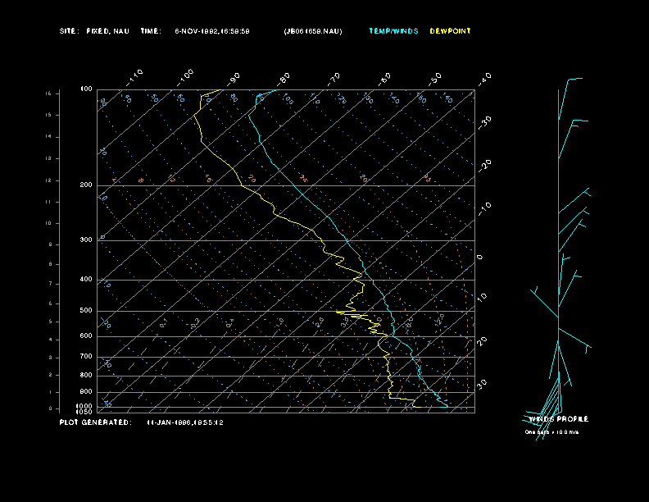
Task: Click the 6 km tick on height scale
Action: point(51,303)
